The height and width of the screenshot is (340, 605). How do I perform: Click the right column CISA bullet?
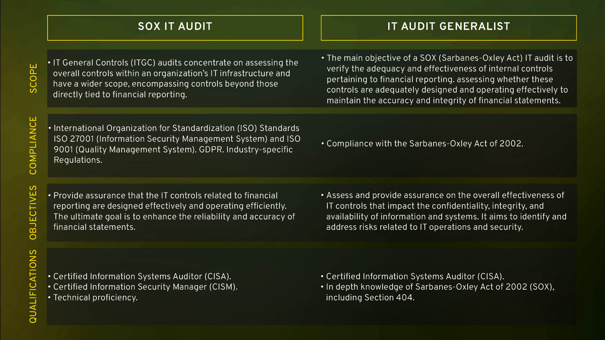point(415,276)
